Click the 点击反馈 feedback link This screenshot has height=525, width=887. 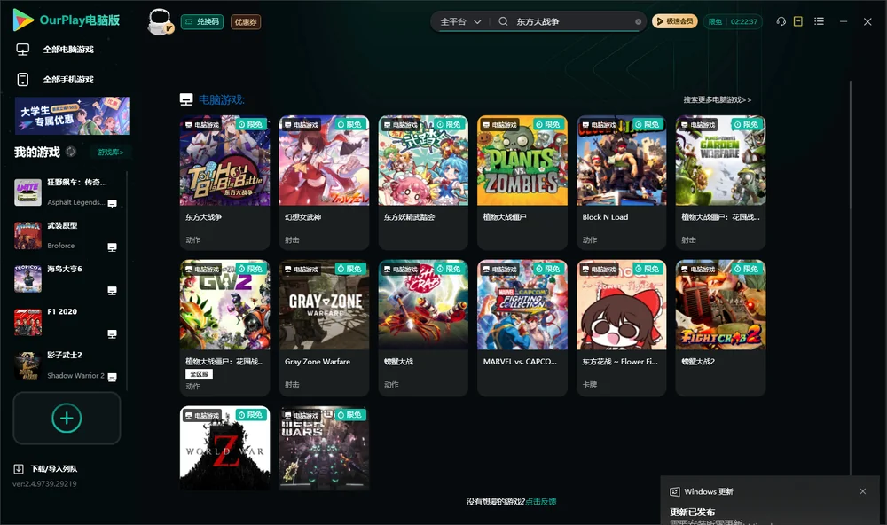541,501
